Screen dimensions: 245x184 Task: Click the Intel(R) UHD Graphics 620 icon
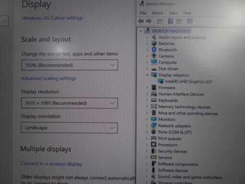pos(160,81)
